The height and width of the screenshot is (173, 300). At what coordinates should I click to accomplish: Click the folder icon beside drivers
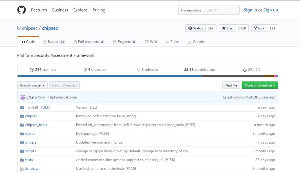[x=22, y=142]
